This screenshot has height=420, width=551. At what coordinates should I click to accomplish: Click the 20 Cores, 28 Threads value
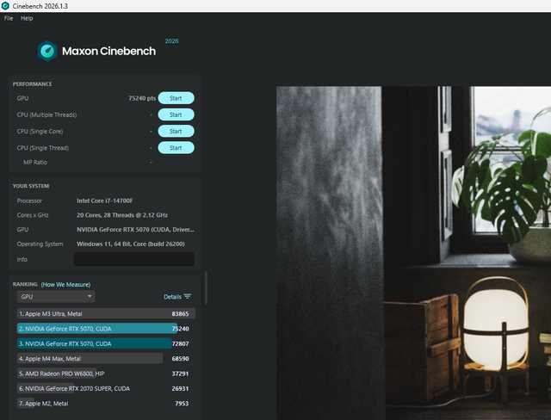tap(122, 215)
